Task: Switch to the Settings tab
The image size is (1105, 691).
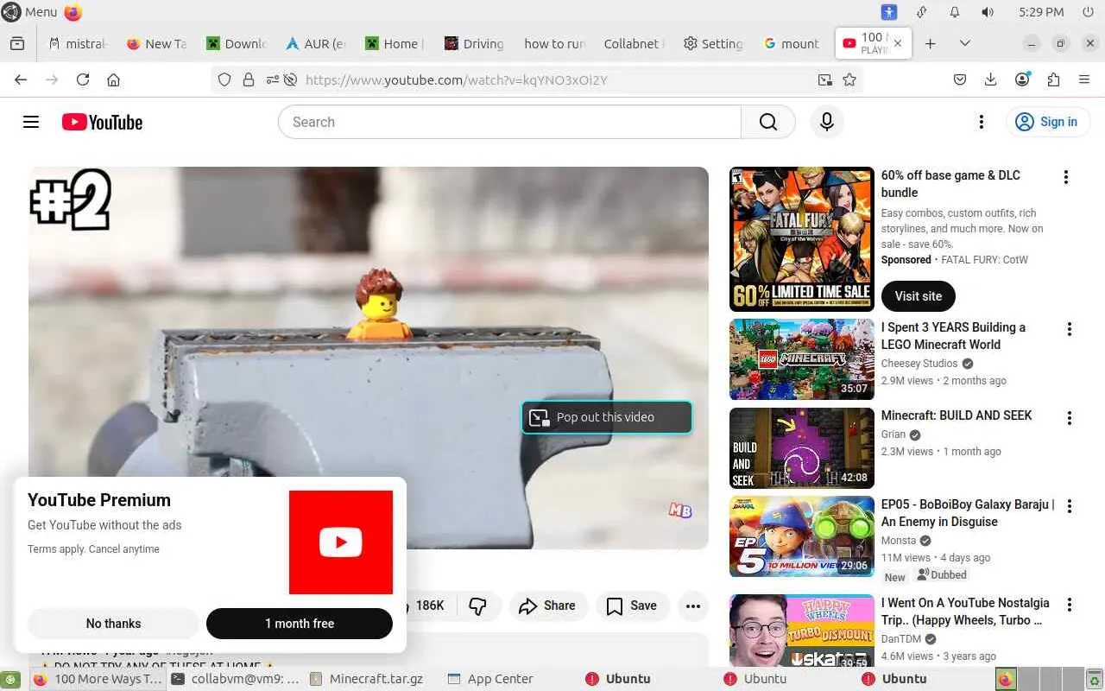Action: pos(712,43)
